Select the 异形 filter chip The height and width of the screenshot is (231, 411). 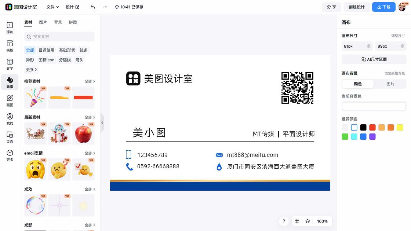(30, 60)
